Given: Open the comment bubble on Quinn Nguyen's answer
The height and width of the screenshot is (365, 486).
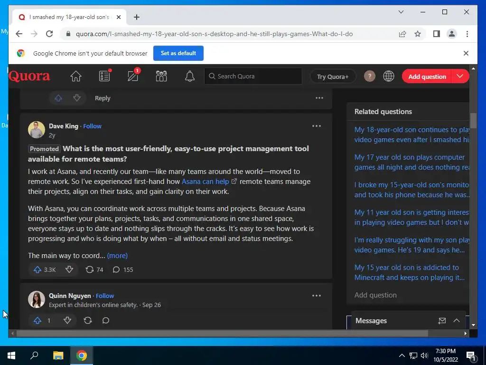Looking at the screenshot, I should tap(106, 320).
